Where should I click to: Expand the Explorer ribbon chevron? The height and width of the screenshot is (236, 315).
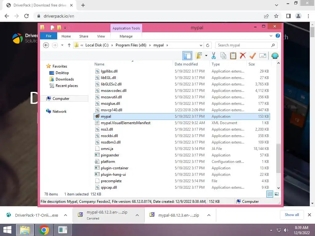pos(271,36)
